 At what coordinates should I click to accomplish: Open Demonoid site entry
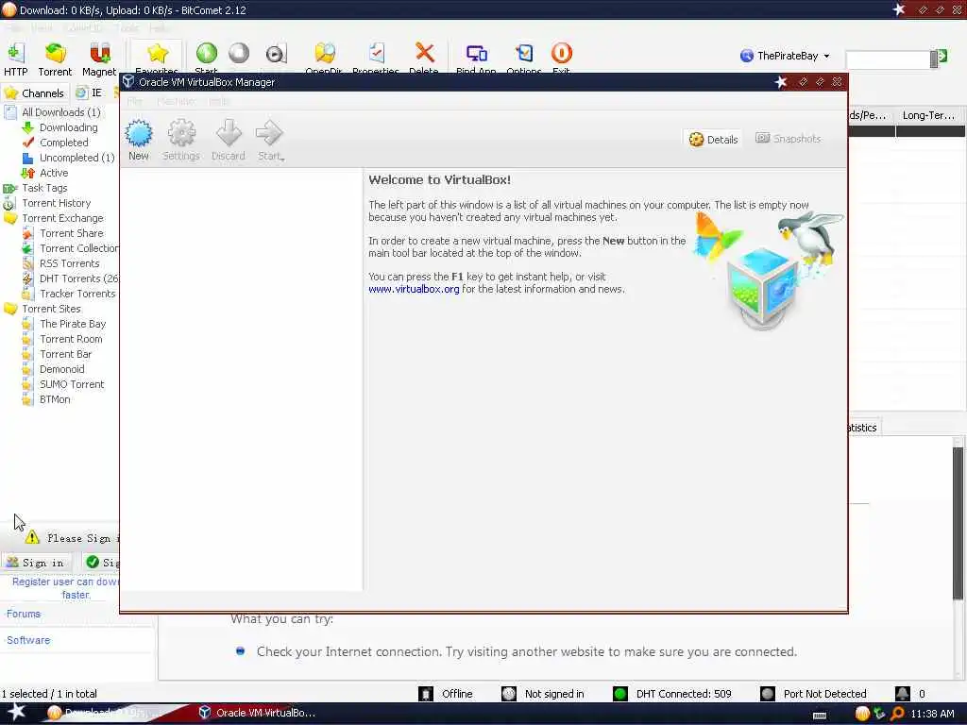click(x=61, y=369)
